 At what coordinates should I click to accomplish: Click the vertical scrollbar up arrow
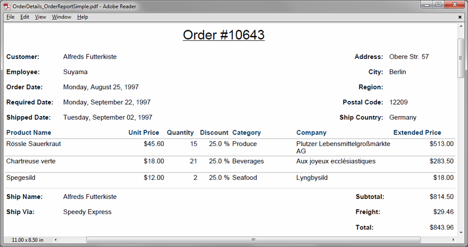pos(461,26)
